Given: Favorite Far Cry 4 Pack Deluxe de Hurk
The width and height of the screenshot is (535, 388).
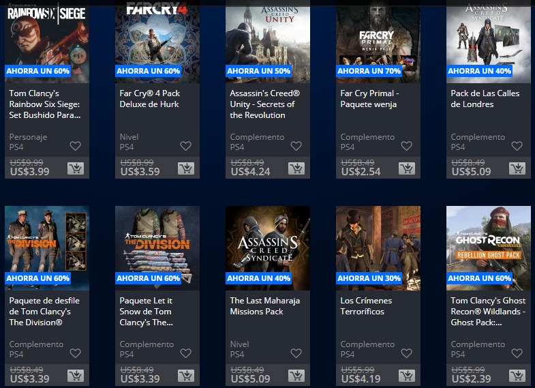Looking at the screenshot, I should (x=185, y=146).
